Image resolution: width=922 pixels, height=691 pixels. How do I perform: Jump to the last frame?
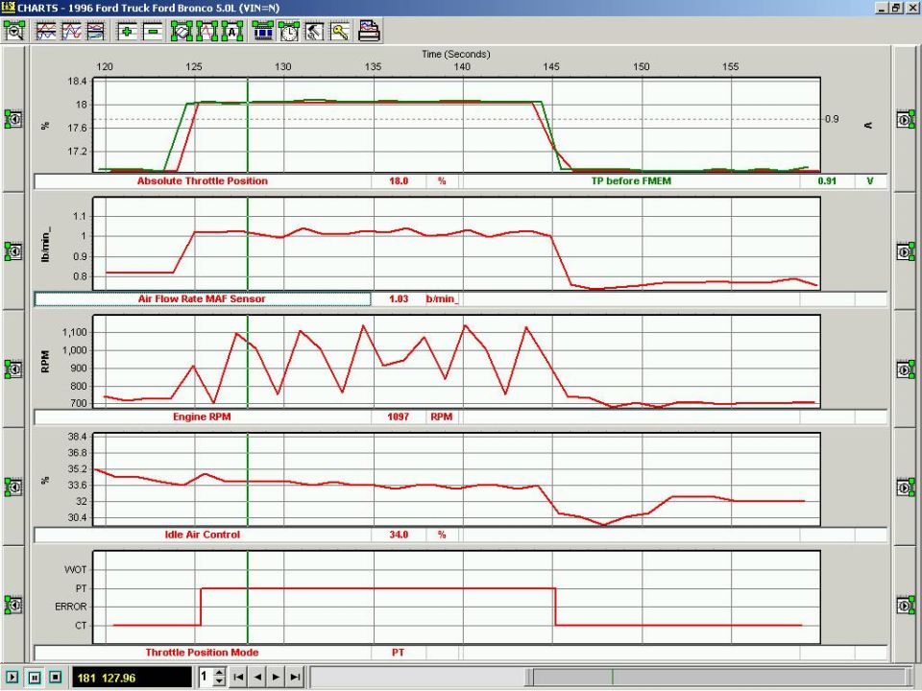295,677
